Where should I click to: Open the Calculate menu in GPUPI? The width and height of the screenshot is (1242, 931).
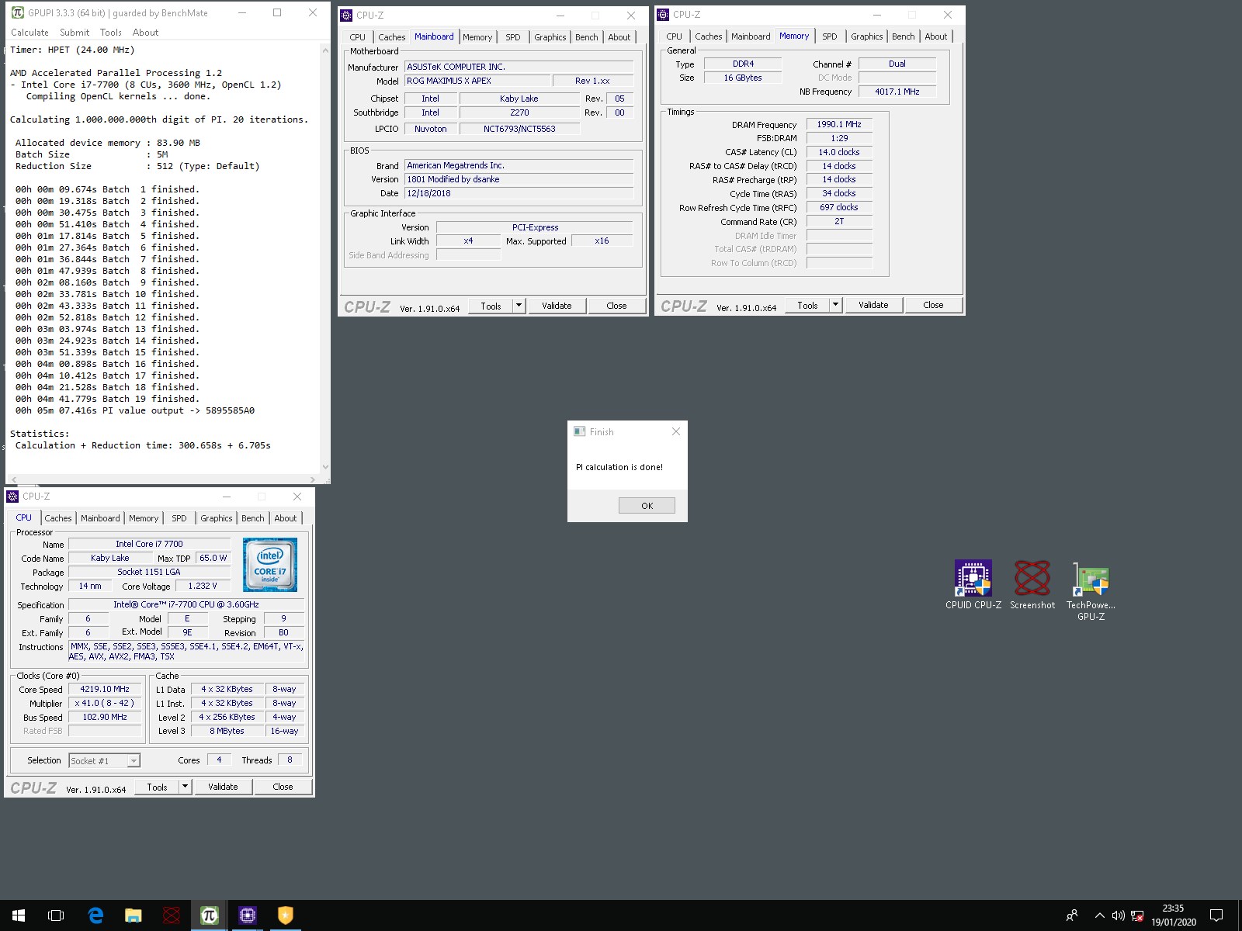coord(29,33)
